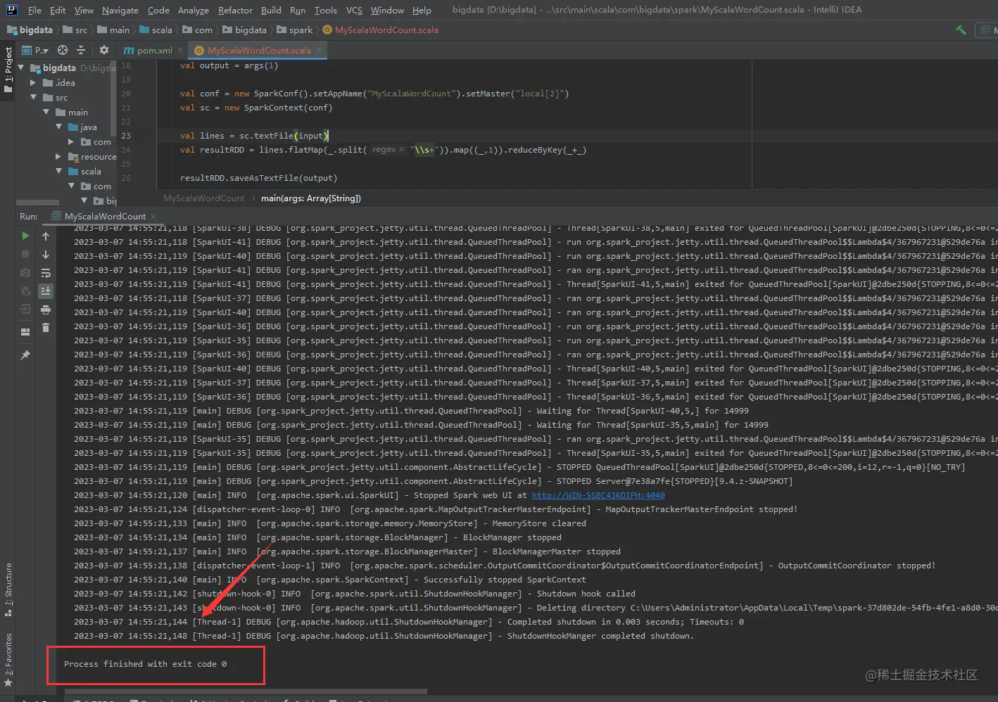Click the Stop process square icon
The width and height of the screenshot is (998, 702).
coord(25,254)
